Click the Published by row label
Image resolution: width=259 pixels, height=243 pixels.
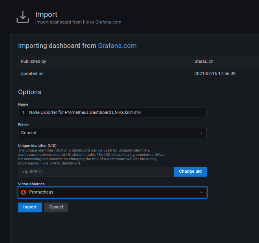(33, 61)
